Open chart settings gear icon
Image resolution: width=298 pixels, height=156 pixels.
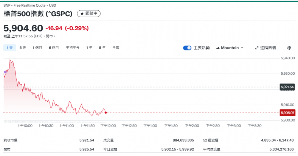pos(289,48)
